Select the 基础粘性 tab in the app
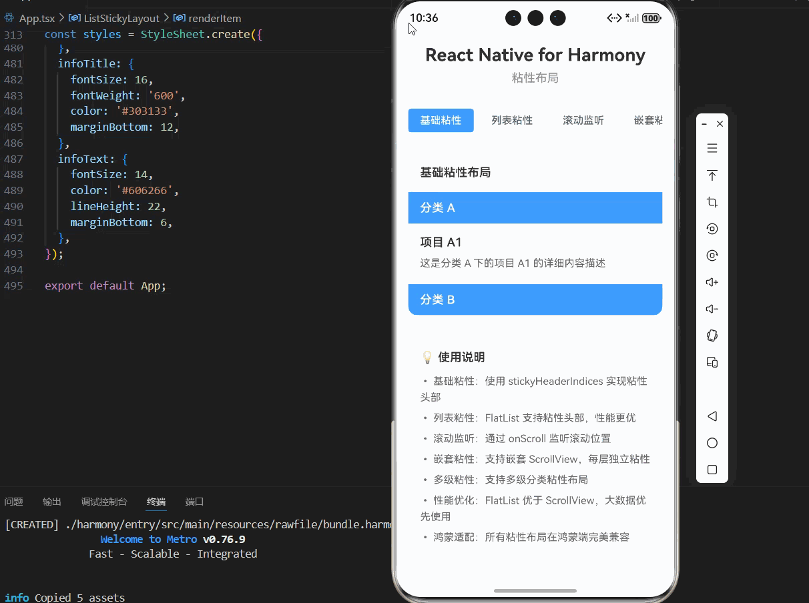This screenshot has width=809, height=603. (441, 121)
